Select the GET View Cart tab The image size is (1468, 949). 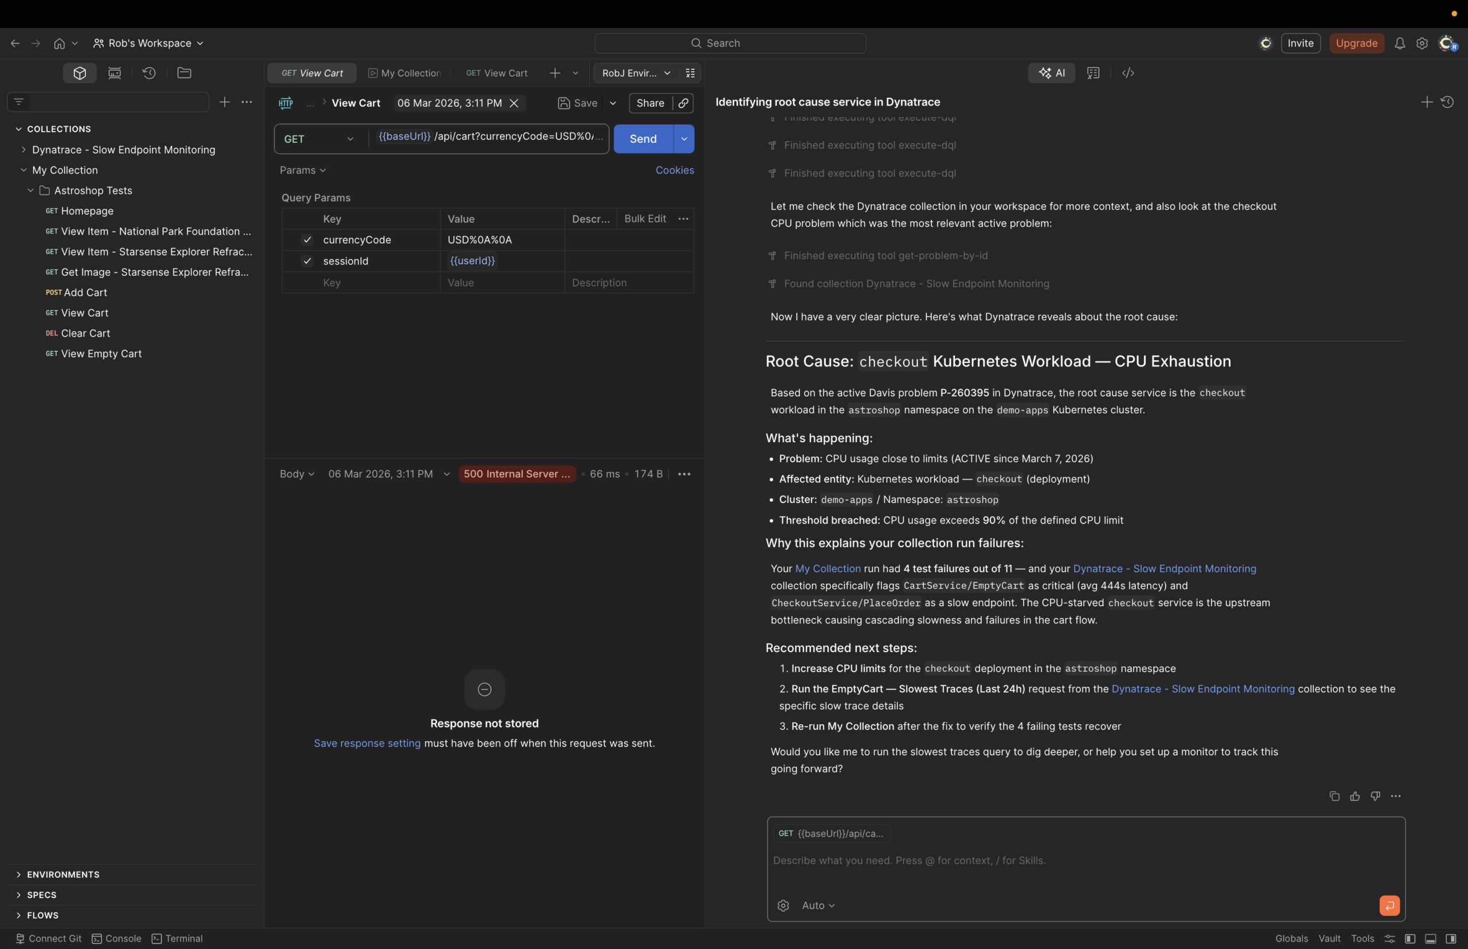coord(497,73)
